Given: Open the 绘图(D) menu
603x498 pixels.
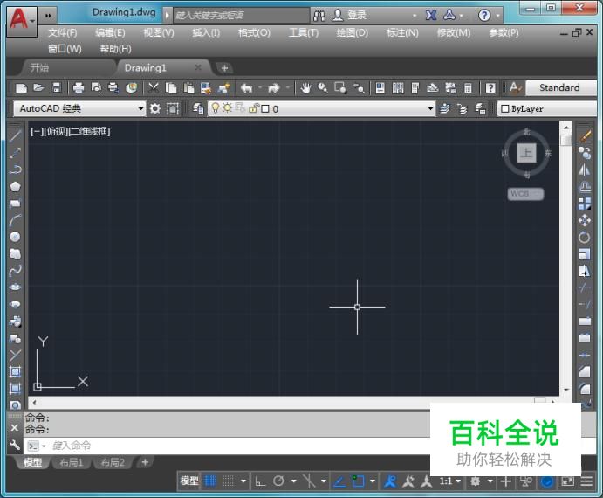Looking at the screenshot, I should click(x=352, y=32).
